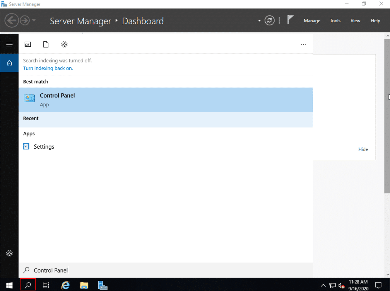The image size is (390, 291).
Task: Click the Server Manager refresh icon
Action: pyautogui.click(x=269, y=21)
